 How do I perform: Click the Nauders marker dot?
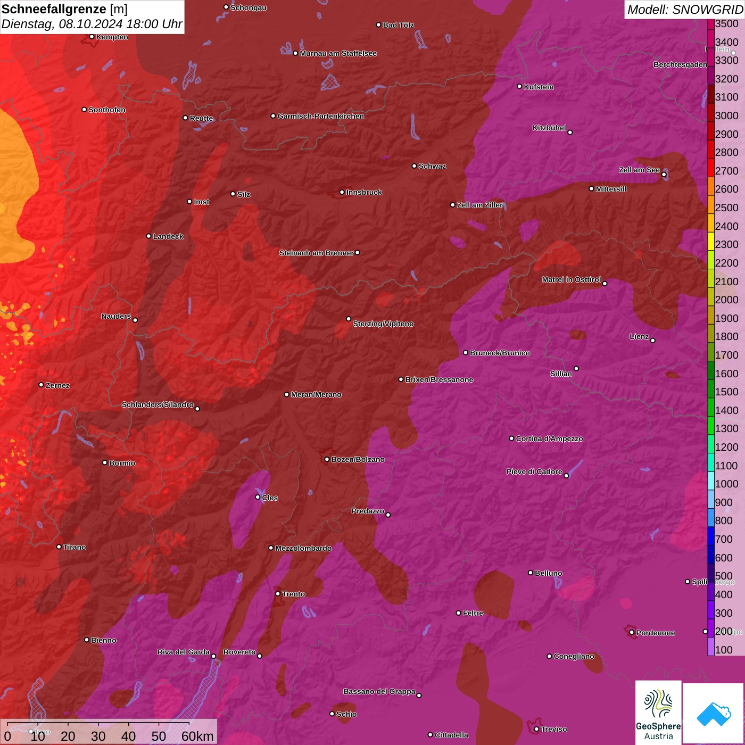click(x=135, y=320)
